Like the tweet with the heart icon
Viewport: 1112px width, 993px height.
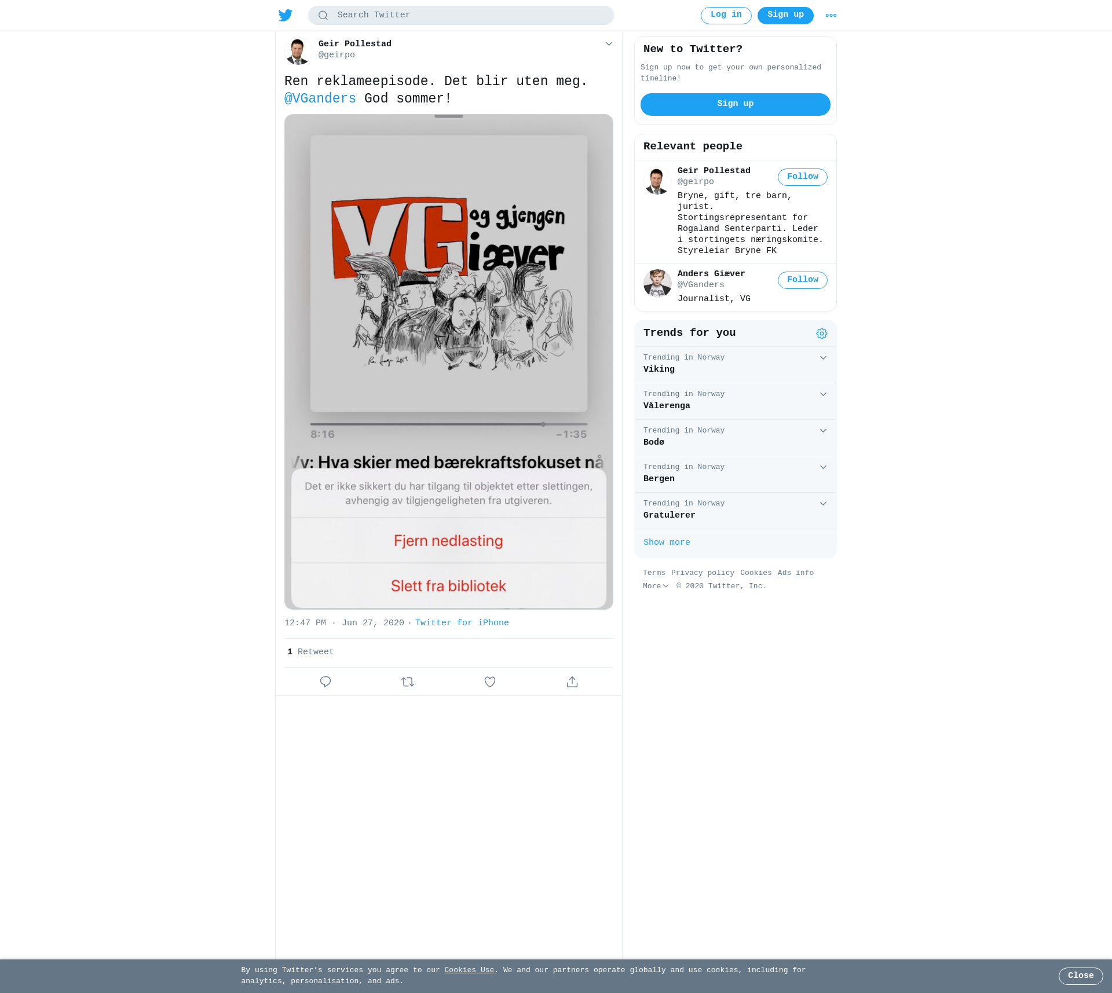[490, 682]
